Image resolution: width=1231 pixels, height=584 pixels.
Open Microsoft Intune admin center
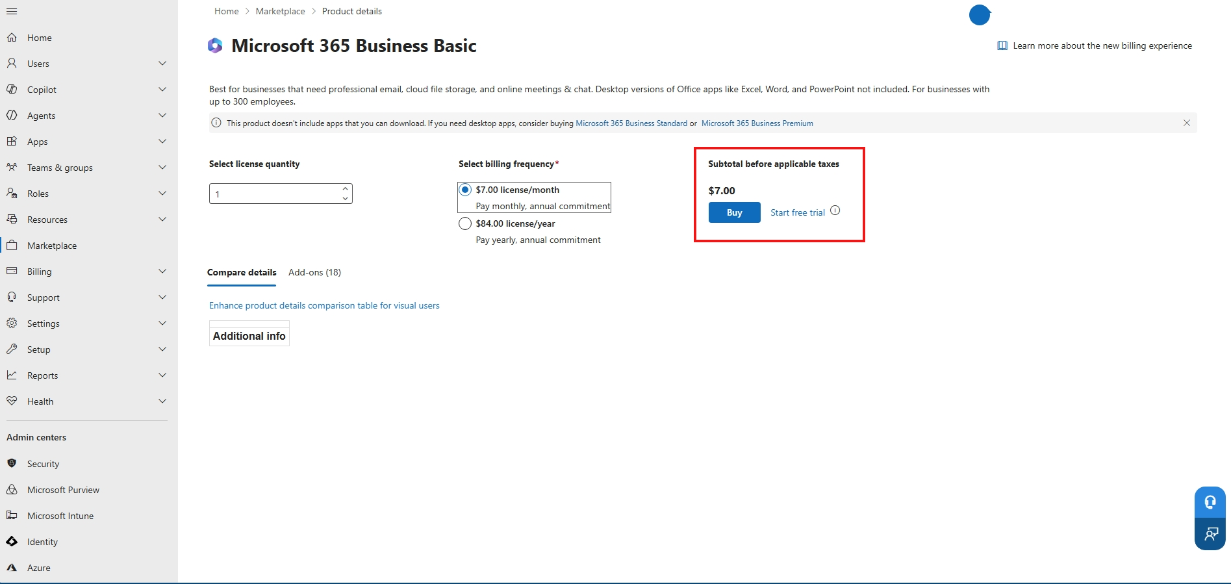[x=60, y=516]
